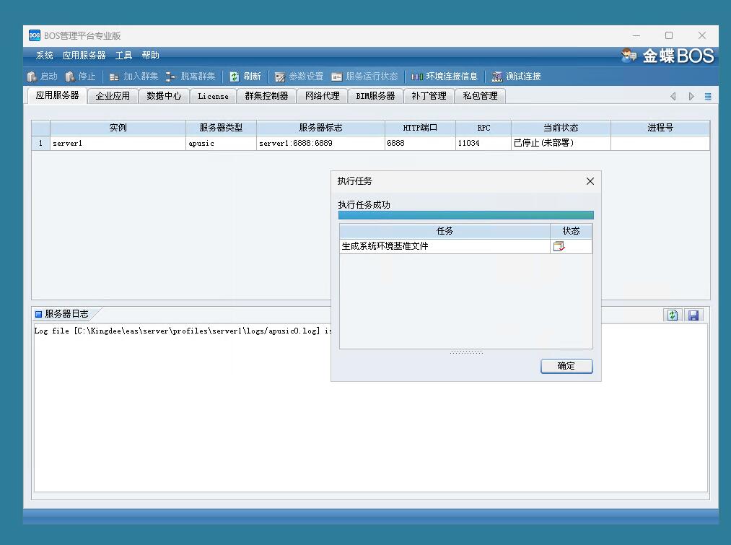The width and height of the screenshot is (731, 545).
Task: Click the HTTP端口 column header
Action: pyautogui.click(x=420, y=128)
